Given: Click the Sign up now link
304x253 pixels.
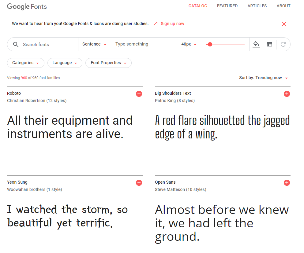Looking at the screenshot, I should tap(172, 24).
